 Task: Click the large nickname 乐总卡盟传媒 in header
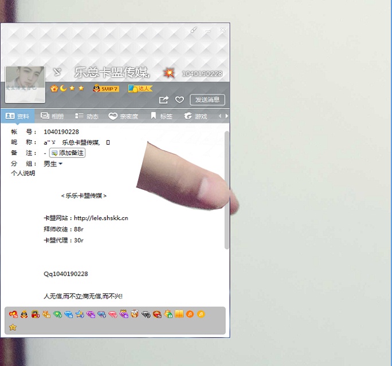coord(112,73)
